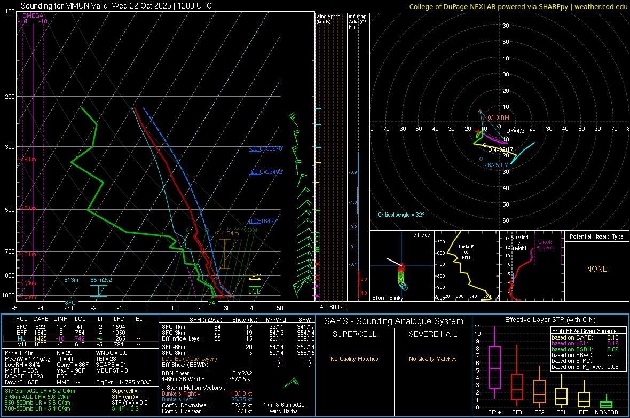Click the Effective Layer STP (with CIN) title
Screen dimensions: 630x418
550,320
